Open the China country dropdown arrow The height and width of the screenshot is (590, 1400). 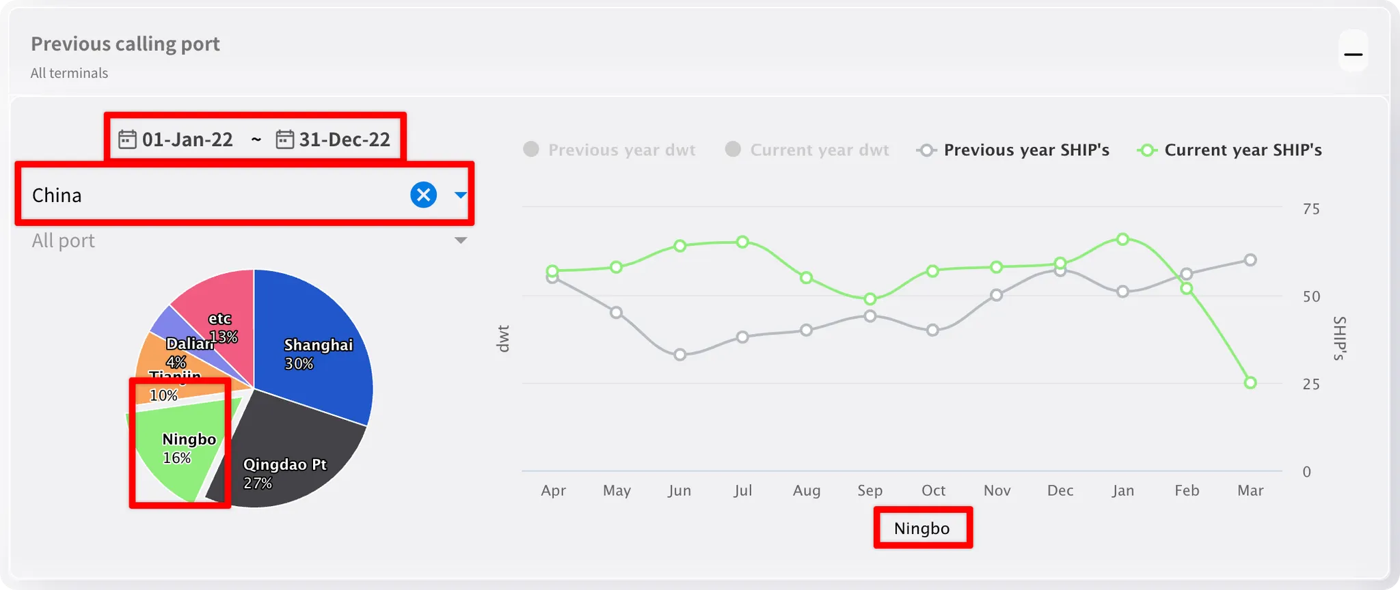pyautogui.click(x=461, y=195)
